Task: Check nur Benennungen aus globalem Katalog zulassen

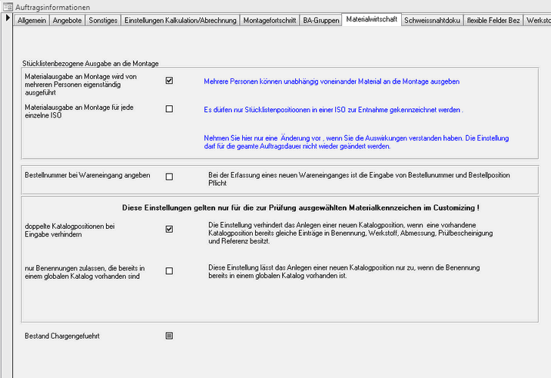Action: click(169, 270)
